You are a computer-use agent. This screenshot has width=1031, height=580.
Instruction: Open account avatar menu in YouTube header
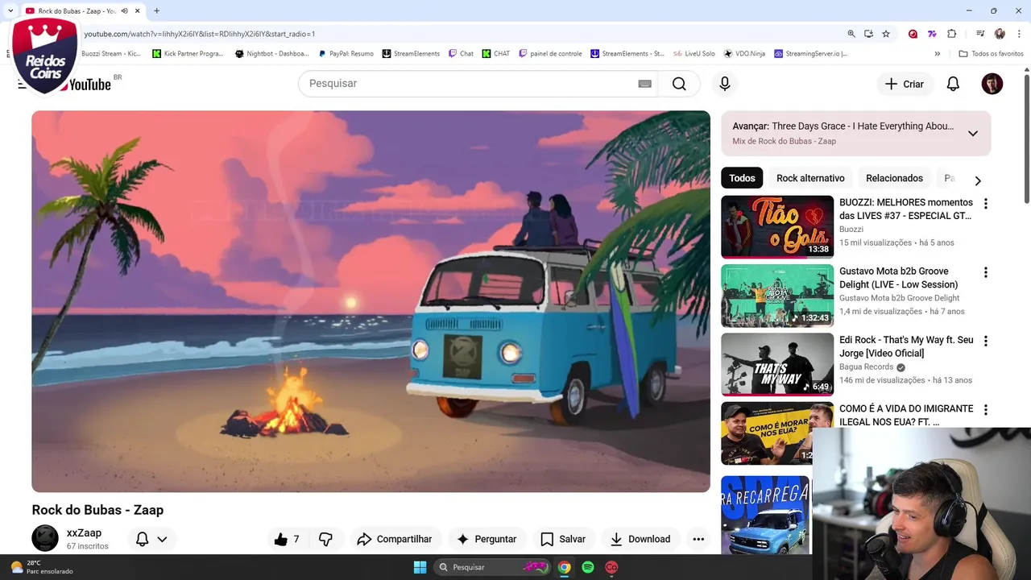coord(992,84)
